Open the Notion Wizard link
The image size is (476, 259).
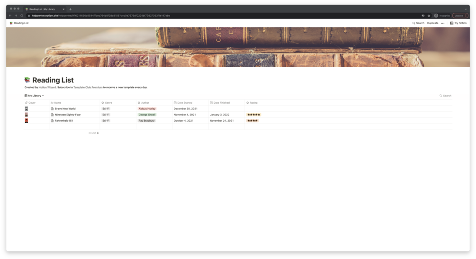click(x=47, y=88)
